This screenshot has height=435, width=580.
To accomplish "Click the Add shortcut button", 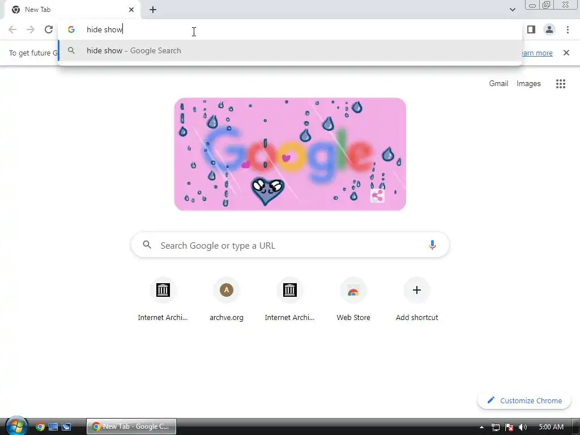I will pyautogui.click(x=417, y=299).
